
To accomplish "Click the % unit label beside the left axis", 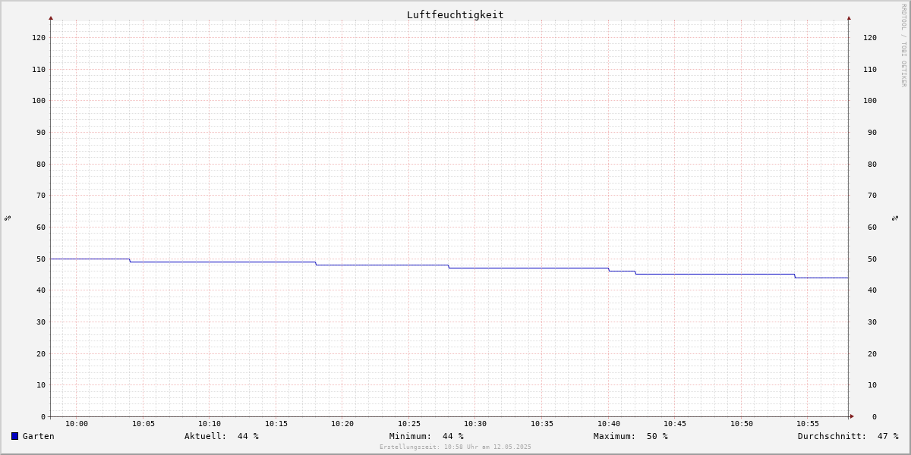I will 8,218.
